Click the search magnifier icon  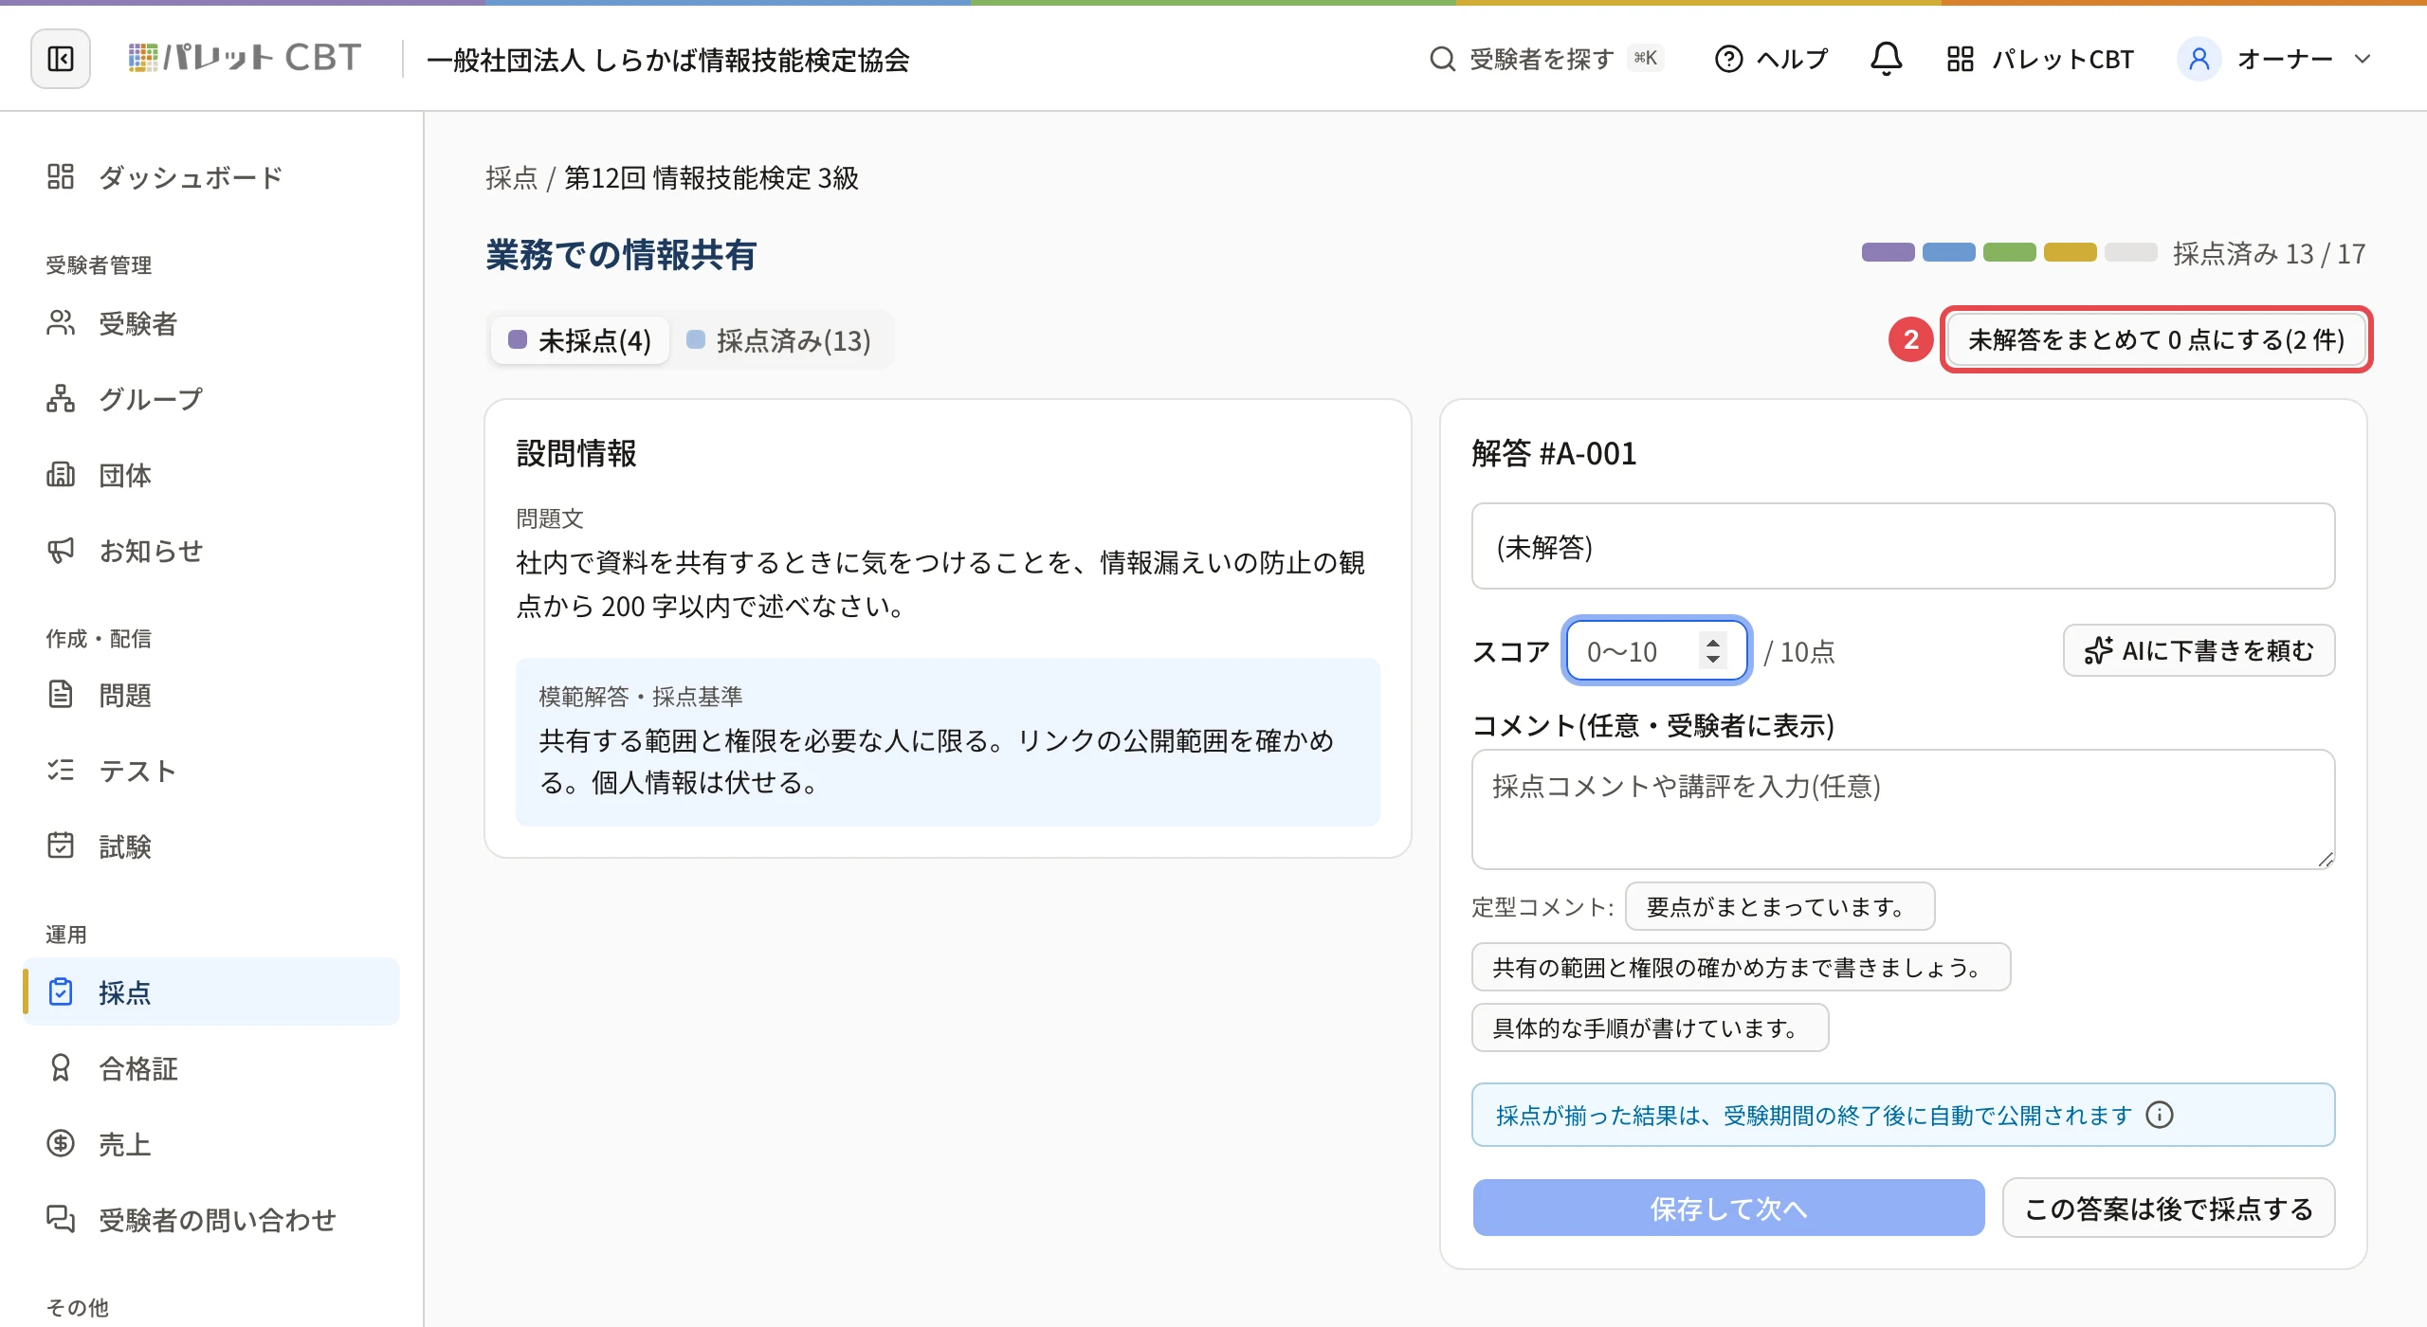pyautogui.click(x=1442, y=59)
